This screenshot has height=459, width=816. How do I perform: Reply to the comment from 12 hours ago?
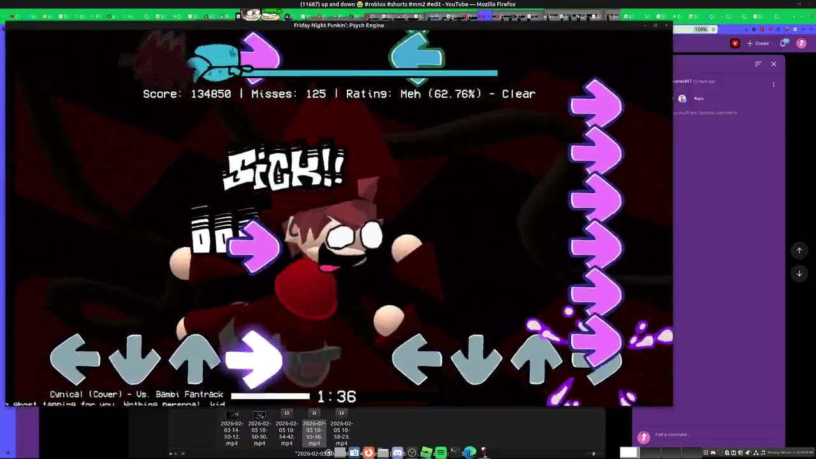(699, 99)
